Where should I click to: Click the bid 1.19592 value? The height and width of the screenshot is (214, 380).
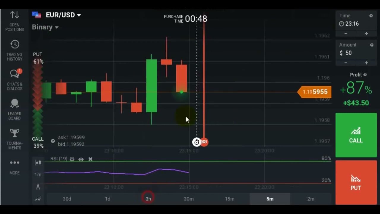71,144
